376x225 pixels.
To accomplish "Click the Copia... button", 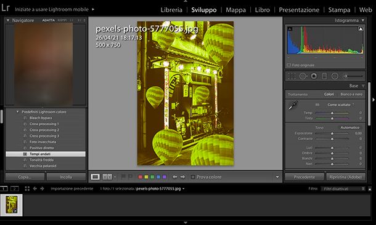I will 25,177.
